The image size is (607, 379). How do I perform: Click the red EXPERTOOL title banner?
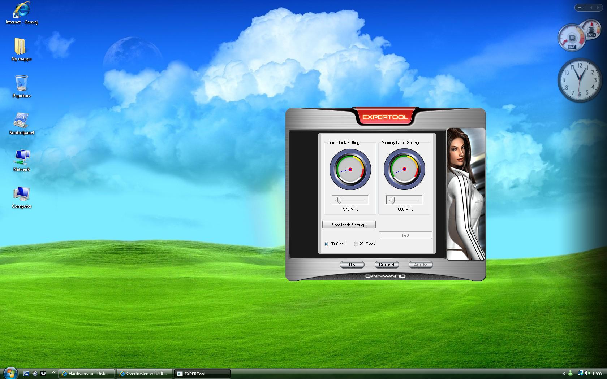385,117
